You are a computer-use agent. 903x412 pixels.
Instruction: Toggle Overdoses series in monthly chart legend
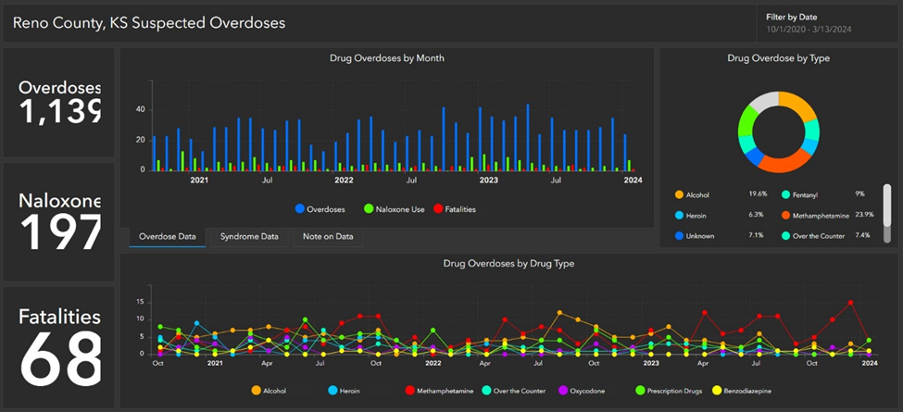(320, 209)
